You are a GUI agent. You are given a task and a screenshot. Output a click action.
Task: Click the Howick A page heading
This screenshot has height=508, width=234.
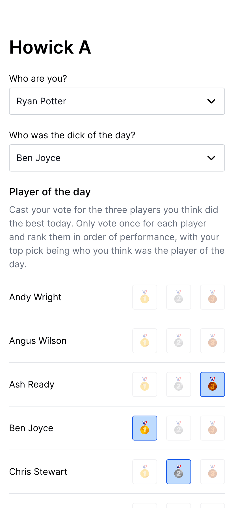tap(50, 47)
